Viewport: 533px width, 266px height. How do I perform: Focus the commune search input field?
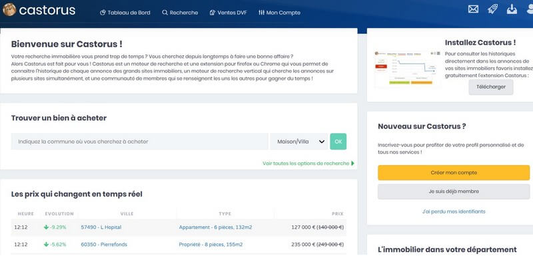tap(140, 142)
